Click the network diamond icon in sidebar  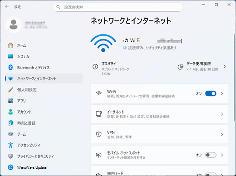(10, 78)
